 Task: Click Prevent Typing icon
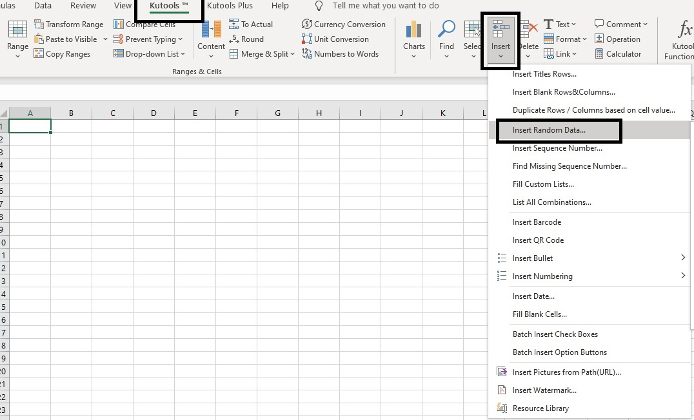(119, 39)
